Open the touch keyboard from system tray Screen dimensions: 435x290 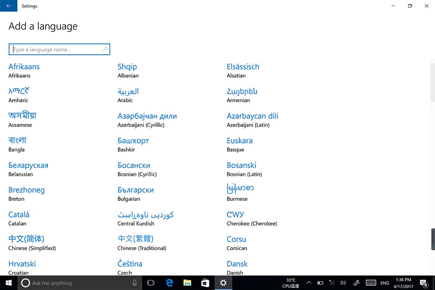371,283
